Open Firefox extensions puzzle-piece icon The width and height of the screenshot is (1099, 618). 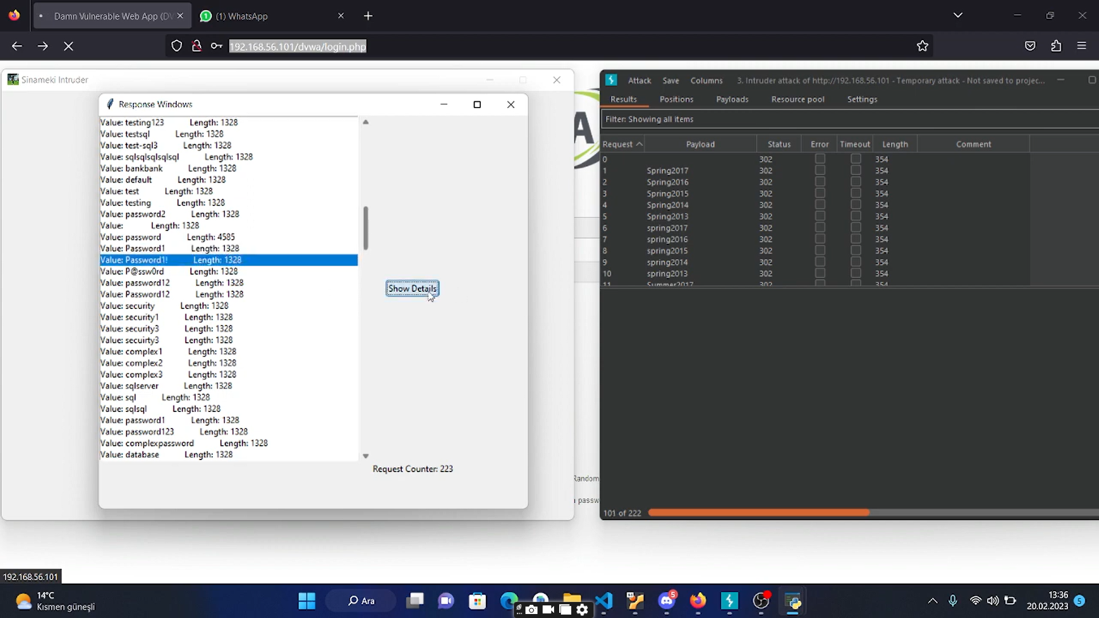[x=1056, y=46]
